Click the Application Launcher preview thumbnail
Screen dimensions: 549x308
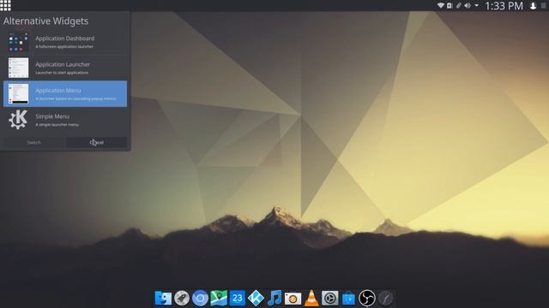pyautogui.click(x=18, y=68)
